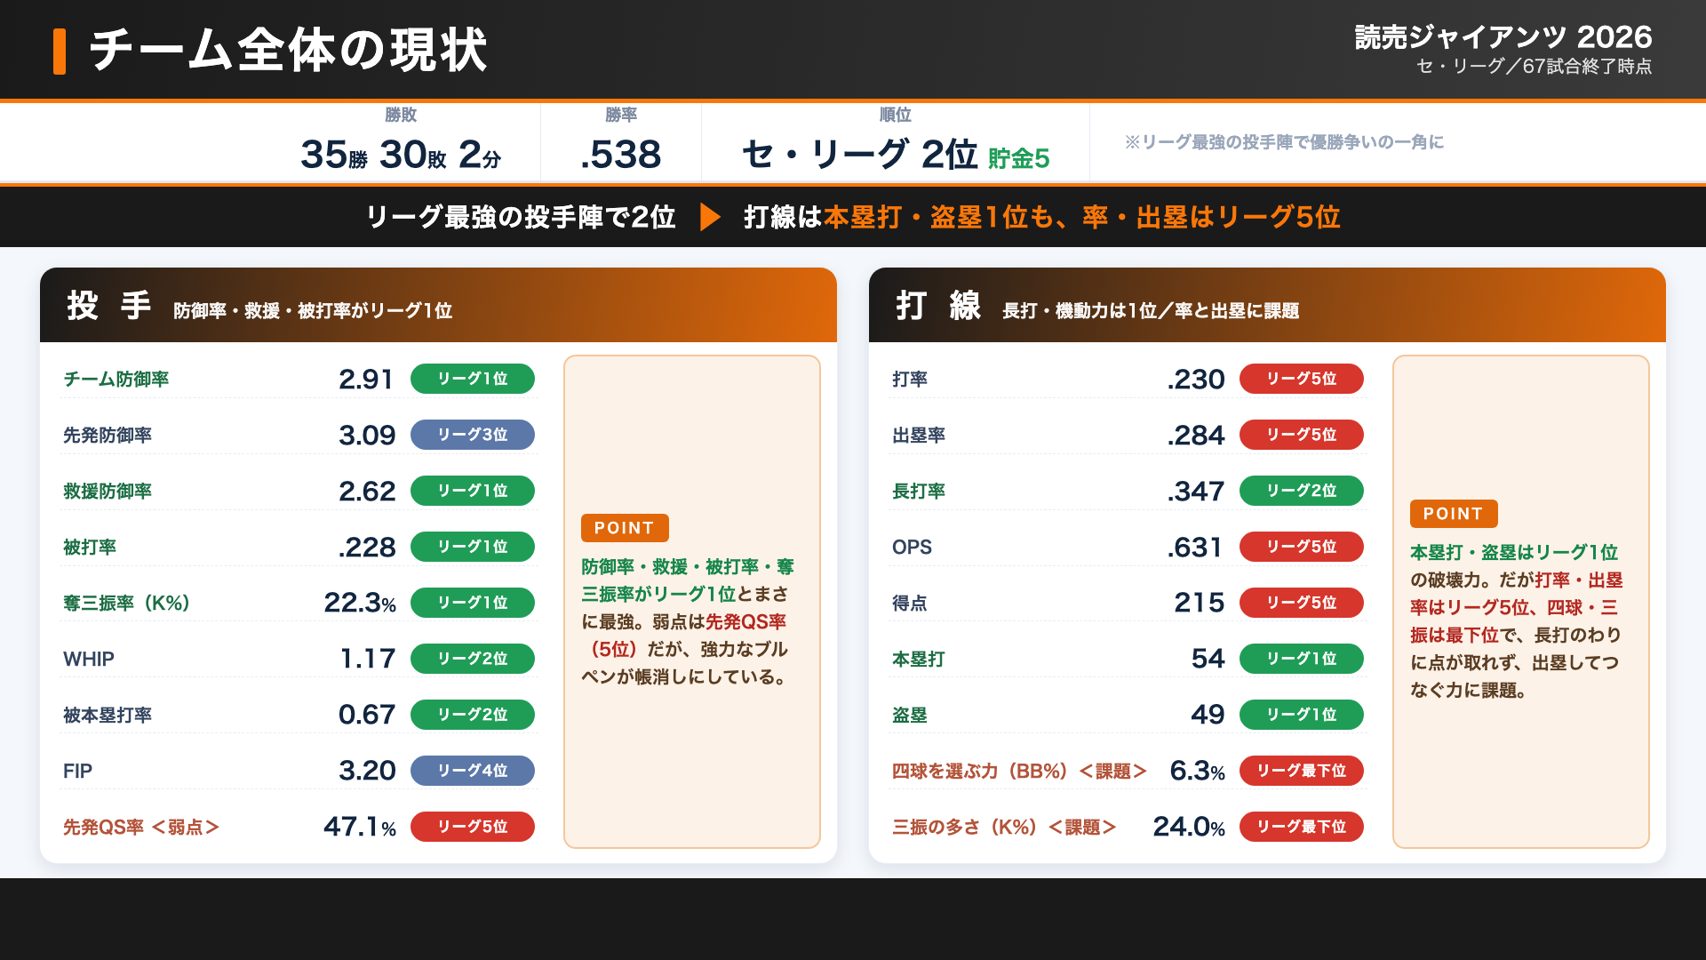Click the 35勝 30敗 2分 record

point(401,156)
